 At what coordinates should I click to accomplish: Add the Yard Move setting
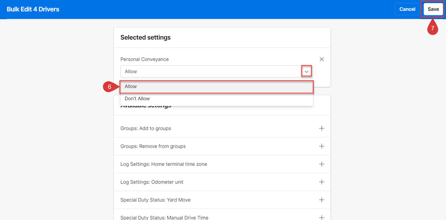[322, 200]
